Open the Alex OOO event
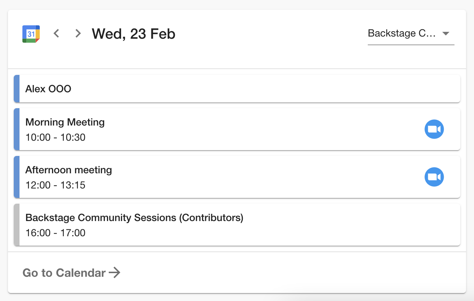474x301 pixels. point(48,89)
